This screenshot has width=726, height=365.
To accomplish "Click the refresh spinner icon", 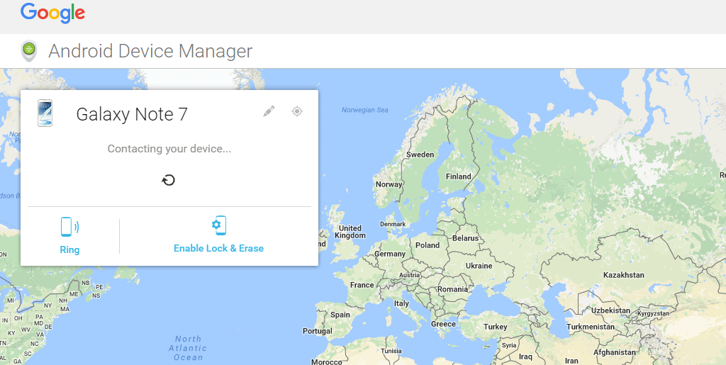I will (169, 180).
